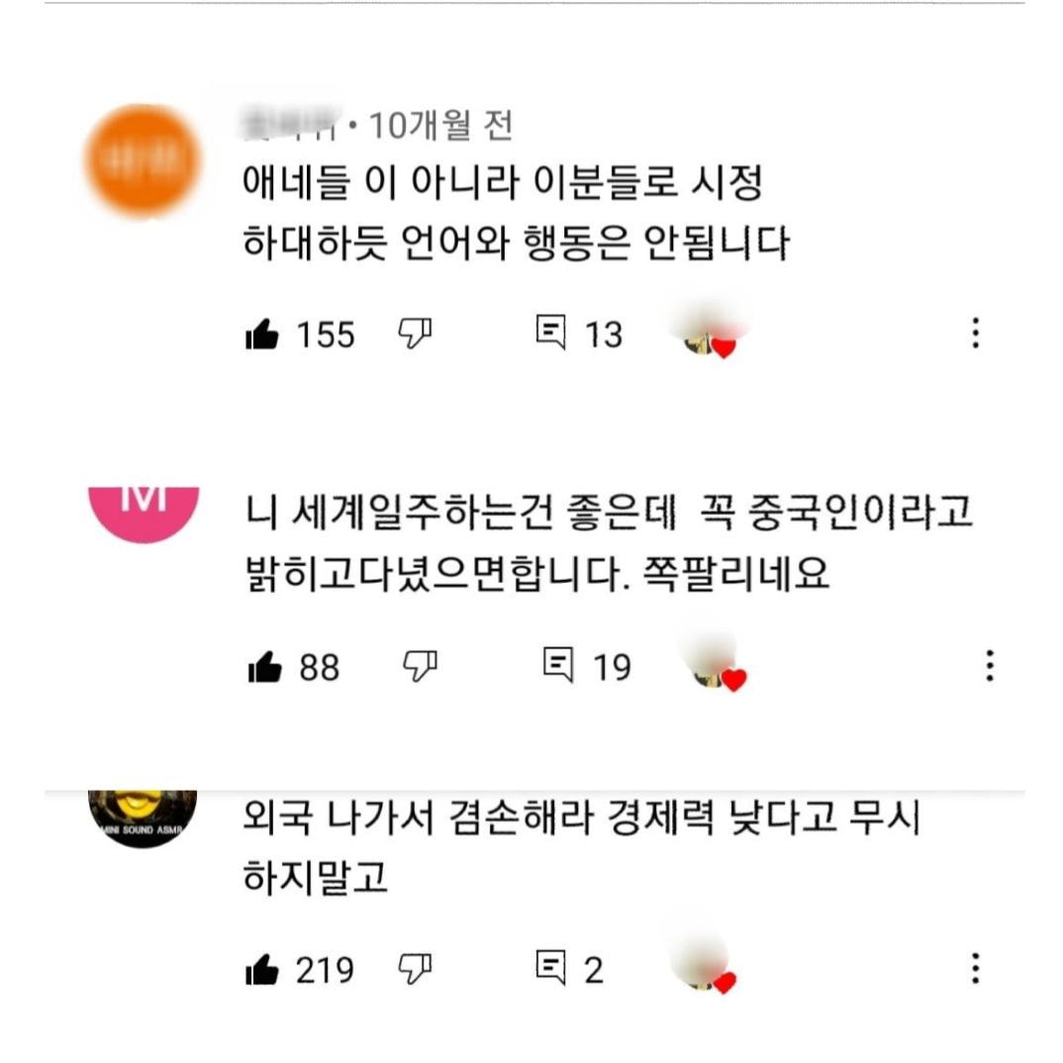Dislike the comment with 219 likes
This screenshot has width=1063, height=1063.
[415, 968]
